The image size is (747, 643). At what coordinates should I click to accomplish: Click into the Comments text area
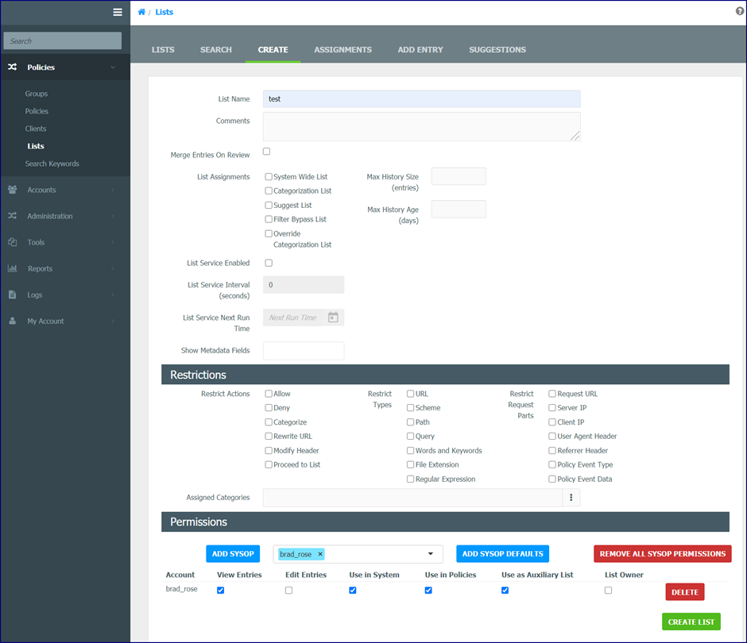pyautogui.click(x=422, y=126)
